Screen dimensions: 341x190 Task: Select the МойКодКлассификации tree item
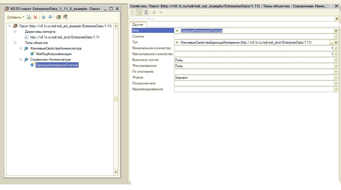pyautogui.click(x=53, y=54)
